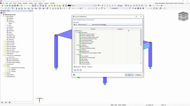Viewport: 190px width, 106px height.
Task: Pin the Navigator - Data panel
Action: pos(30,11)
